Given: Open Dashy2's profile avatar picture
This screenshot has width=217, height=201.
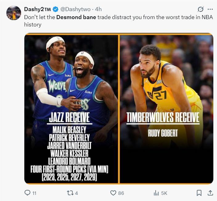Looking at the screenshot, I should [14, 13].
